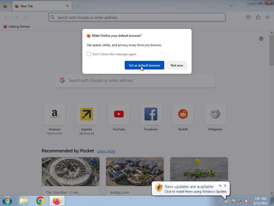Focus the address bar field

[x=137, y=17]
